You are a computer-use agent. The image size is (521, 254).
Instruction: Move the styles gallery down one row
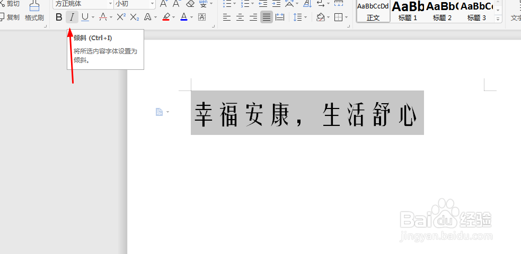[498, 11]
